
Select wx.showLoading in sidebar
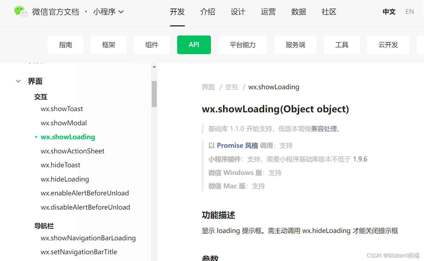[68, 137]
